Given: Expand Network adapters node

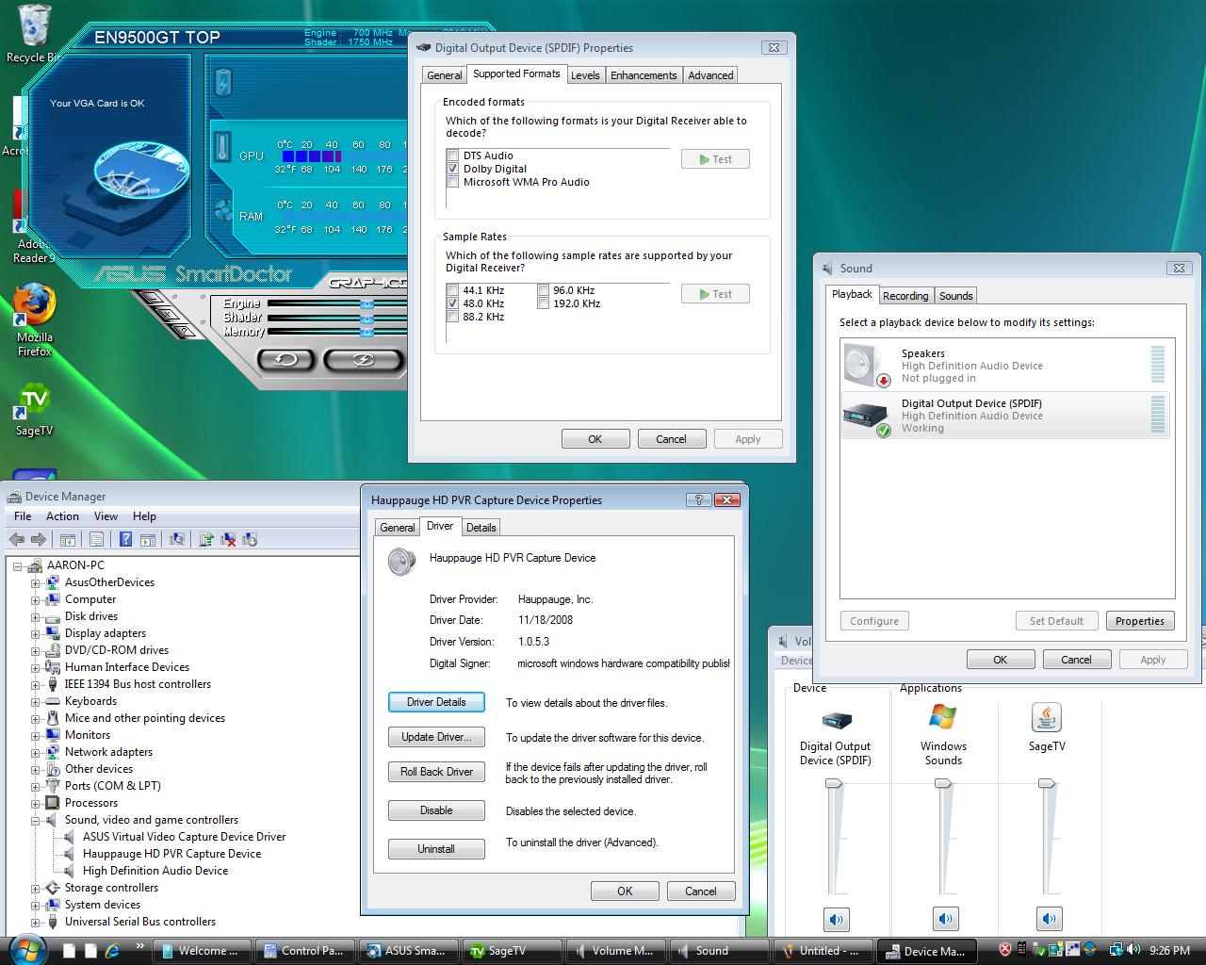Looking at the screenshot, I should coord(35,752).
